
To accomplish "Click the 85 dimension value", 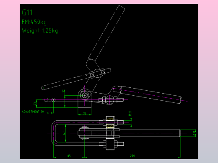I will (x=69, y=155).
